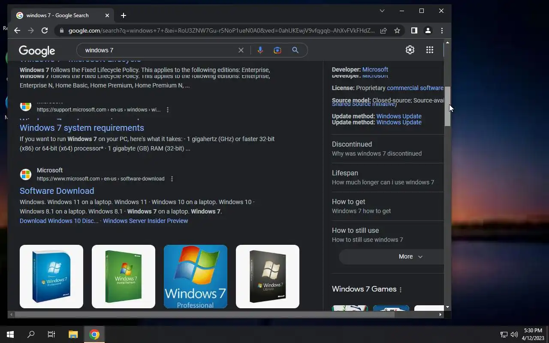
Task: Expand the Discontinued section
Action: [x=388, y=149]
